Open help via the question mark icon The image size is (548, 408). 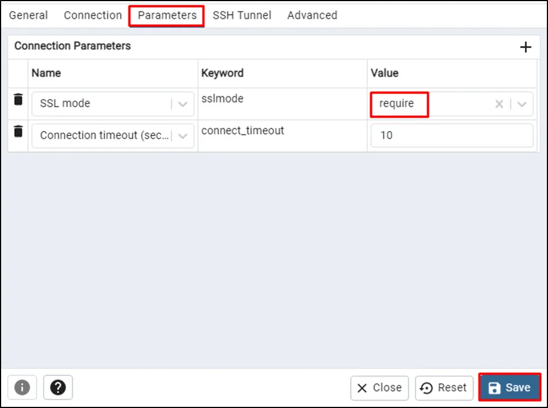point(58,387)
